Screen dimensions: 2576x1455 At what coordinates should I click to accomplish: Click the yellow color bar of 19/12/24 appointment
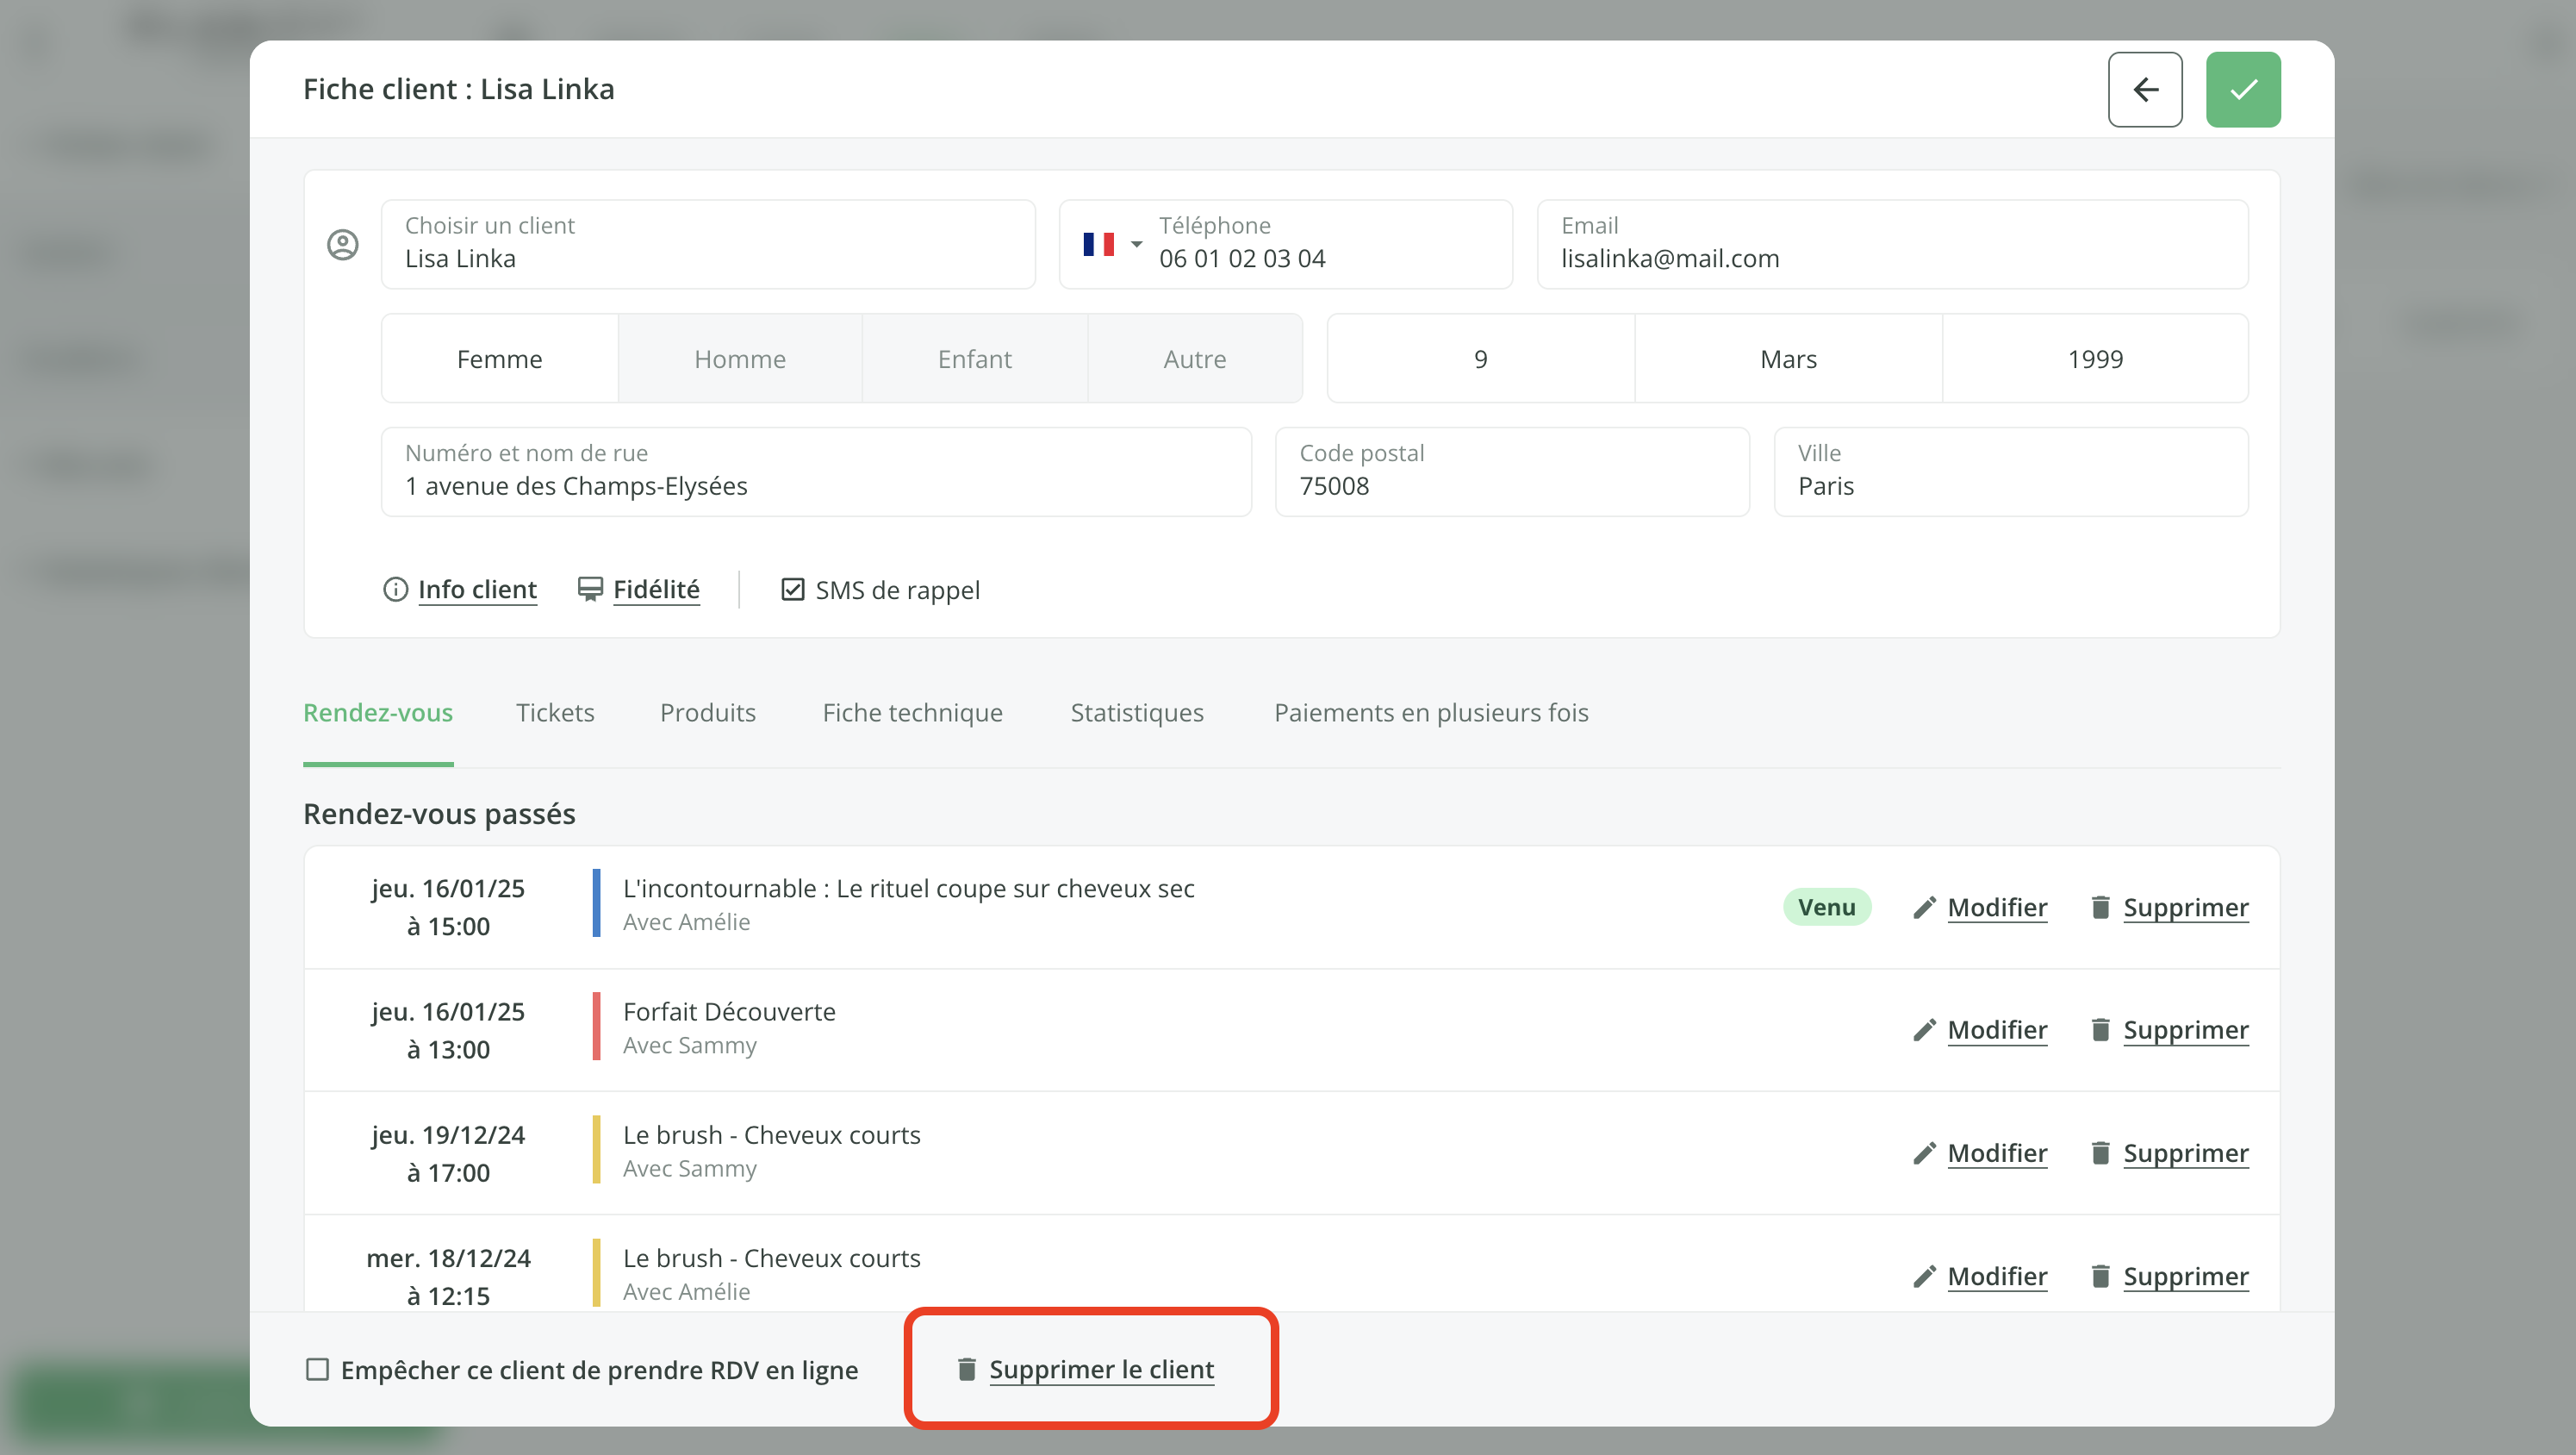tap(596, 1151)
